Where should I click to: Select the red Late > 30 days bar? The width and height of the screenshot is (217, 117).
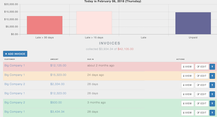(x=45, y=25)
